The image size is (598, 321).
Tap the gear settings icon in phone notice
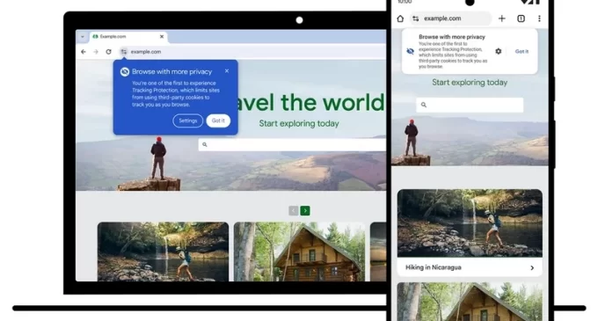(499, 51)
